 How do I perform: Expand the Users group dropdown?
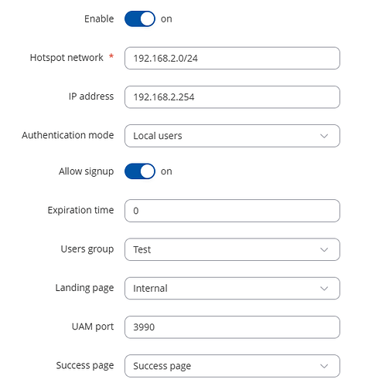pos(232,249)
